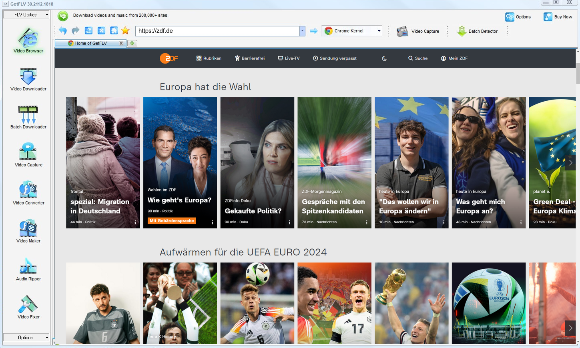Open the Rubriken menu
This screenshot has height=348, width=580.
point(209,58)
